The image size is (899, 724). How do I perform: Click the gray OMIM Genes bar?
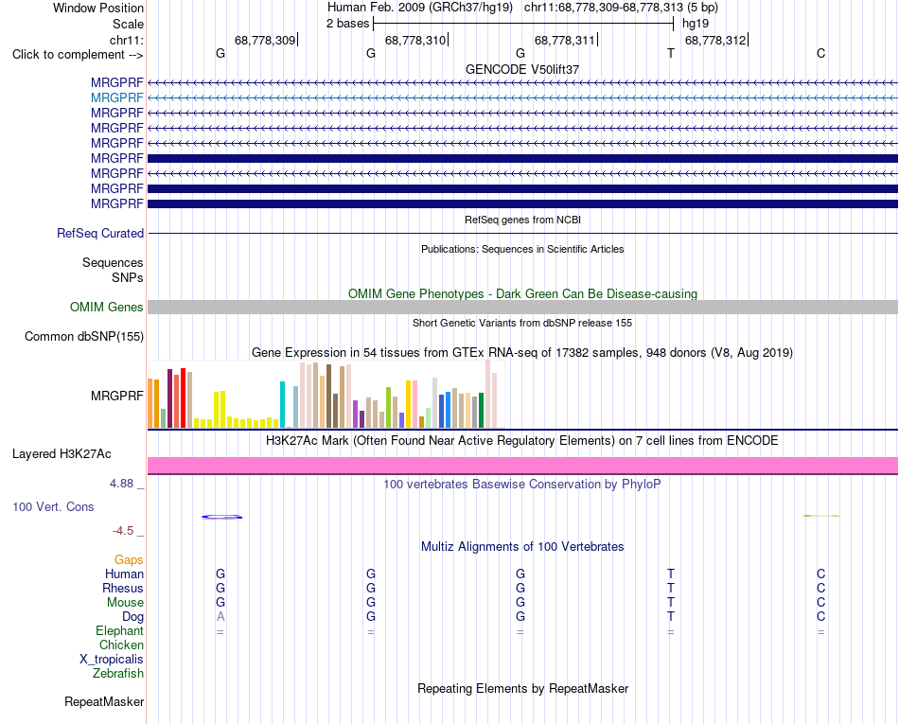click(x=523, y=308)
